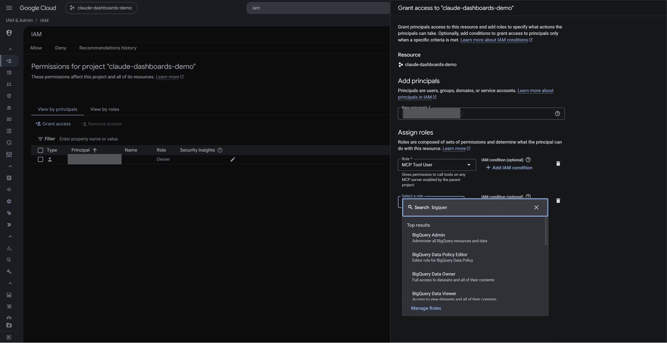Viewport: 667px width, 343px height.
Task: Select the View by principals tab
Action: [x=57, y=110]
